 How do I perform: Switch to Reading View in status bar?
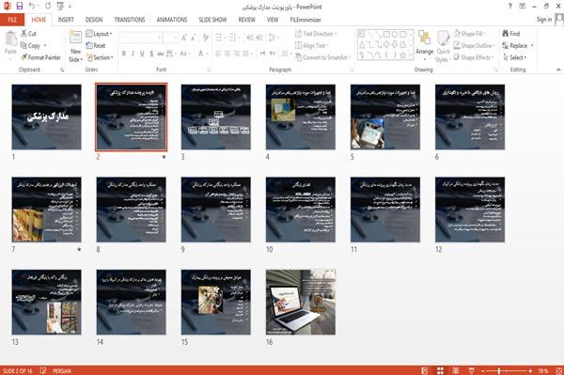coord(455,370)
